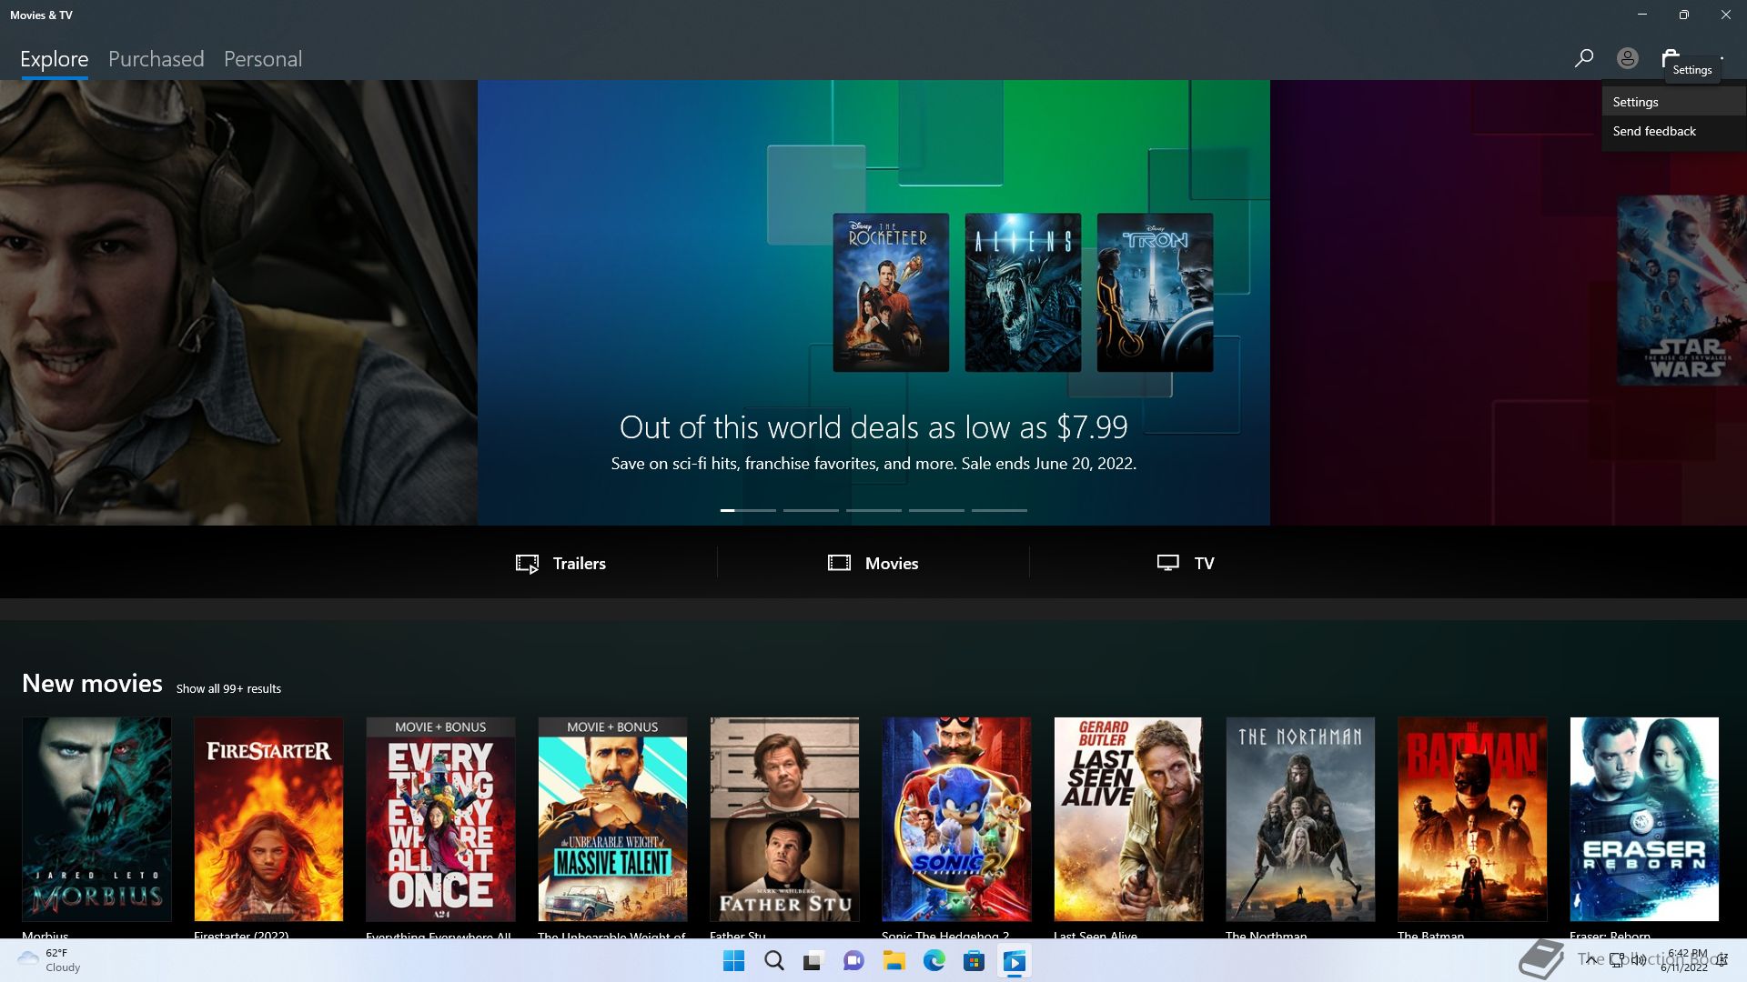Open the weather widget showing 62°F
This screenshot has height=982, width=1747.
(x=50, y=960)
